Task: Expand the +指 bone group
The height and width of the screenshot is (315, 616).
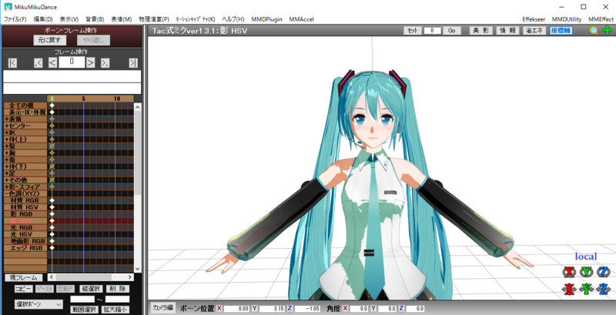Action: [25, 159]
